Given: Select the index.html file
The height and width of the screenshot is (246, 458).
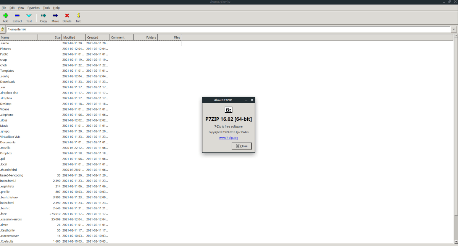Looking at the screenshot, I should point(8,202).
